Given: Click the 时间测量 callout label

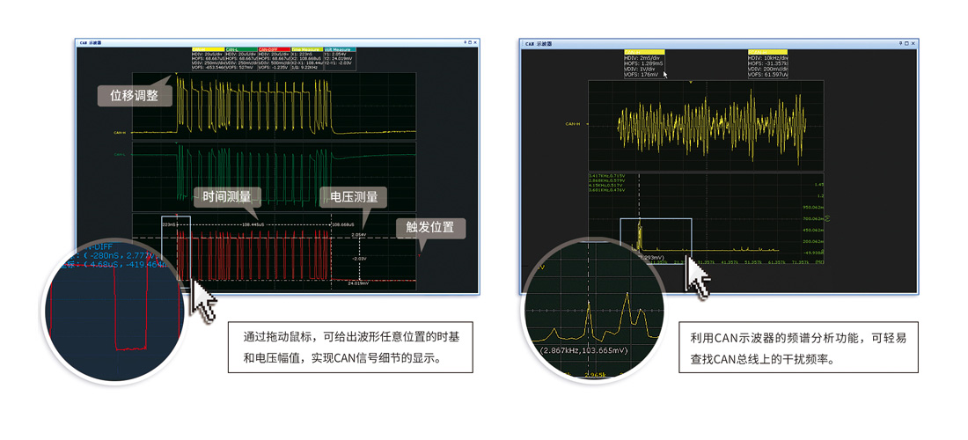Looking at the screenshot, I should pyautogui.click(x=226, y=196).
